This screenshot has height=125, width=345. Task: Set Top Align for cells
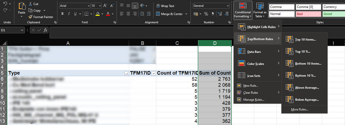[122, 6]
